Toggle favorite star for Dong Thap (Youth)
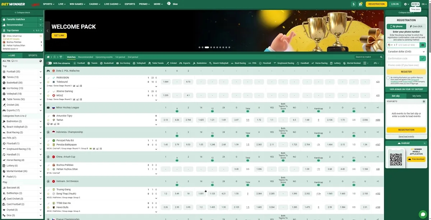 tap(48, 193)
